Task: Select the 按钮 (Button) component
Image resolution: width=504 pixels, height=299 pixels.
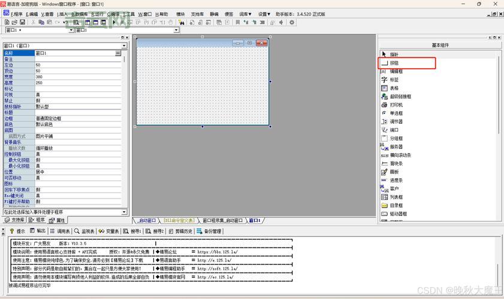Action: click(394, 63)
